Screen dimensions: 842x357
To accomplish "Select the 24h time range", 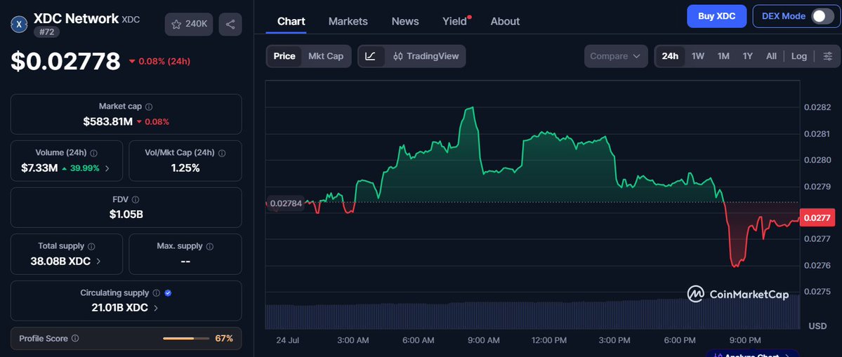I will pos(670,56).
